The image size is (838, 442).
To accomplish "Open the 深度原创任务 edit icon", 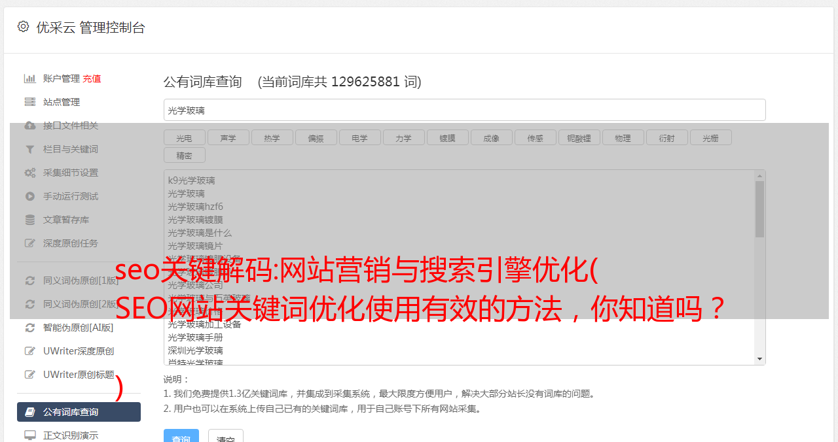I will (x=30, y=243).
